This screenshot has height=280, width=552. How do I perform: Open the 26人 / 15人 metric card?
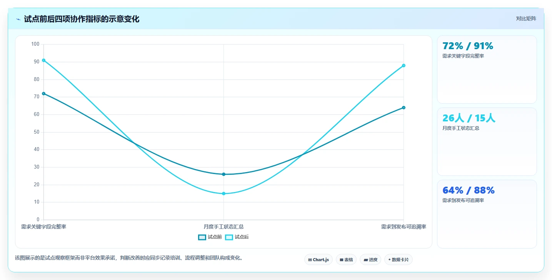487,142
